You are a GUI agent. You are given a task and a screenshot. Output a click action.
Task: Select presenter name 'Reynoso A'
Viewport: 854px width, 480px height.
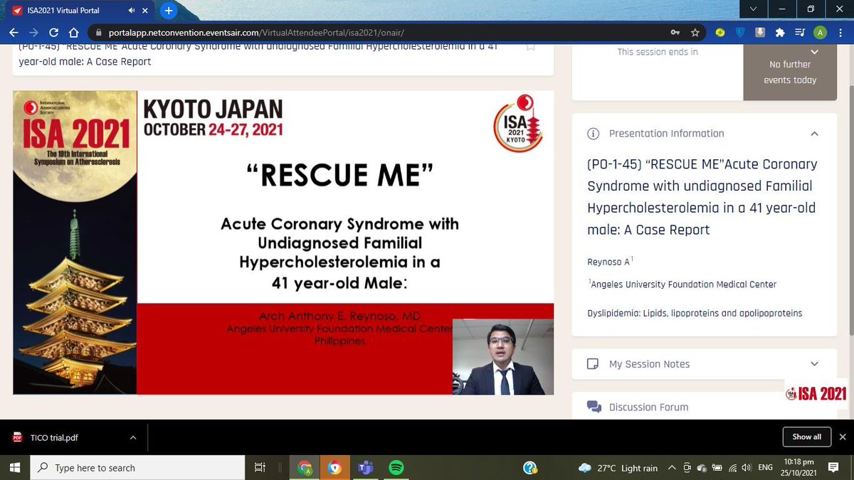tap(608, 262)
